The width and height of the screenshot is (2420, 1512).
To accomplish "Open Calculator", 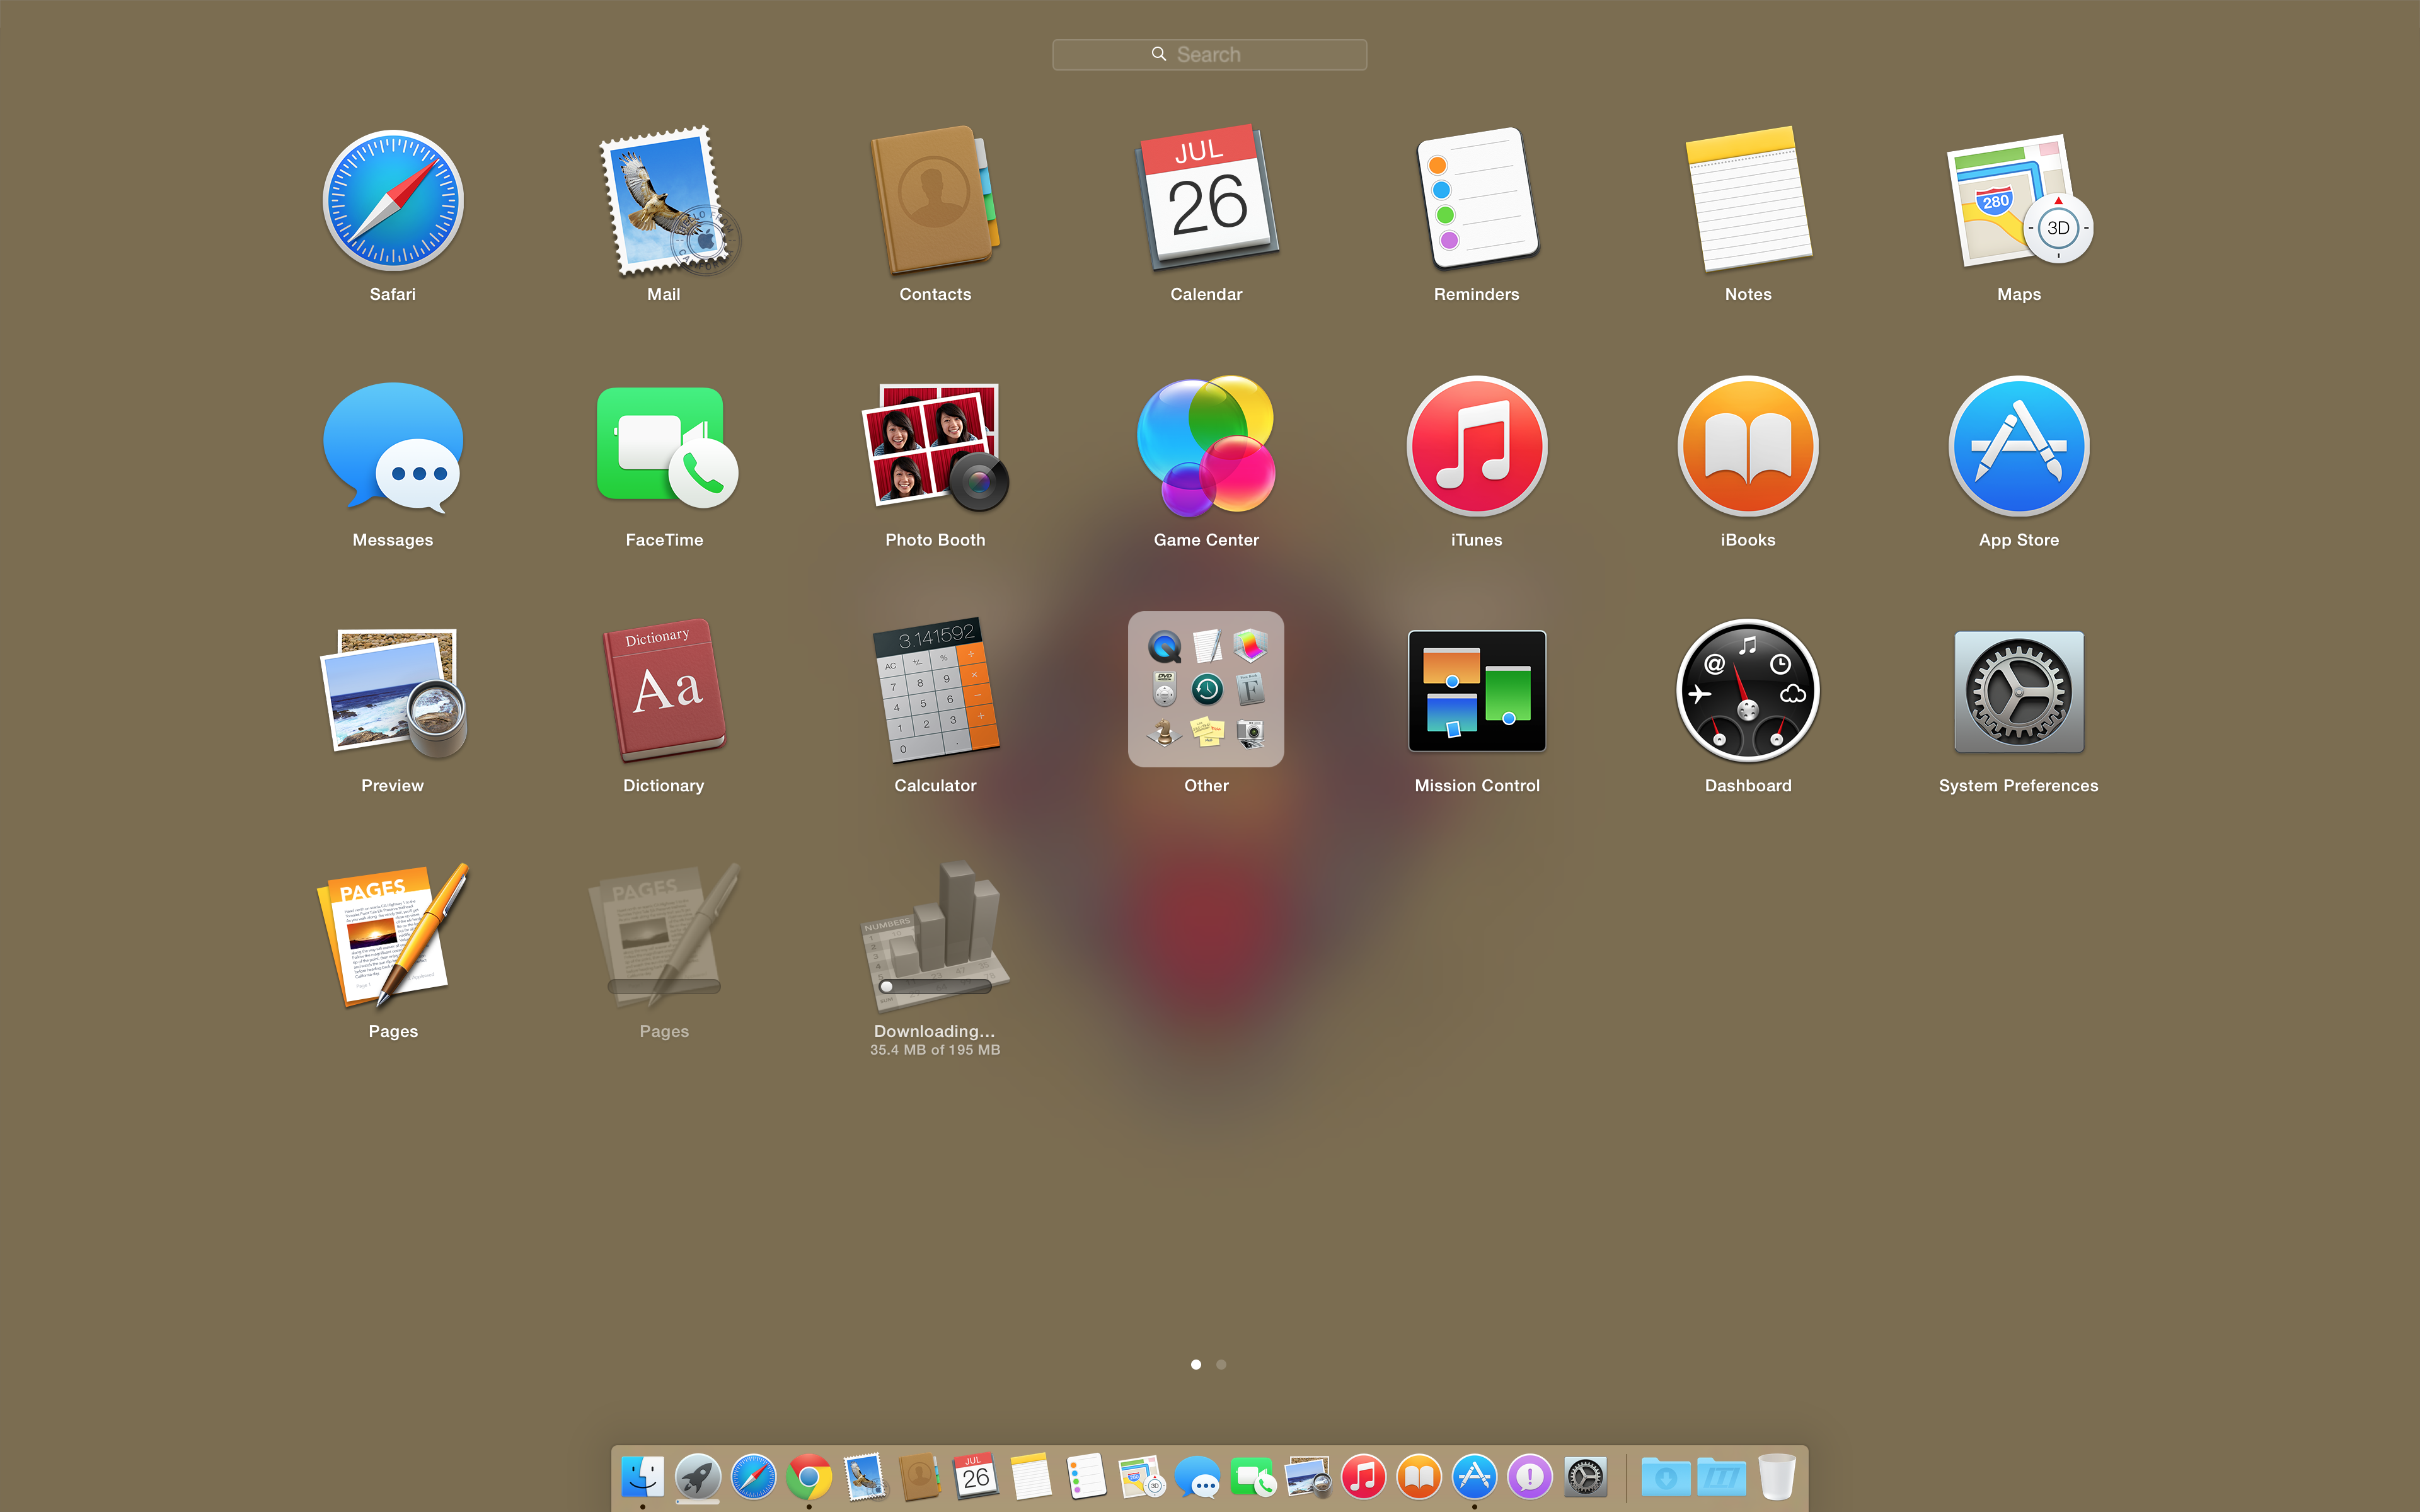I will pos(935,690).
